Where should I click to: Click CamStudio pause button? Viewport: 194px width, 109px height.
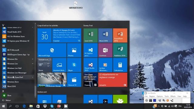[x=151, y=100]
